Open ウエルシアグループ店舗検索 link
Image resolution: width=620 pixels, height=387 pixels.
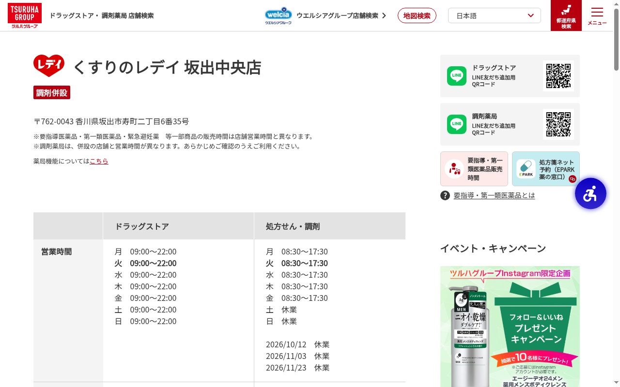point(341,15)
